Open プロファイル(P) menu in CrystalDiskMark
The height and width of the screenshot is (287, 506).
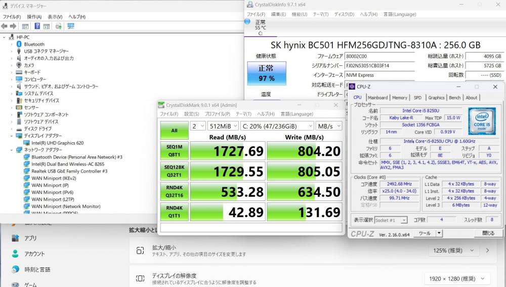click(x=217, y=114)
